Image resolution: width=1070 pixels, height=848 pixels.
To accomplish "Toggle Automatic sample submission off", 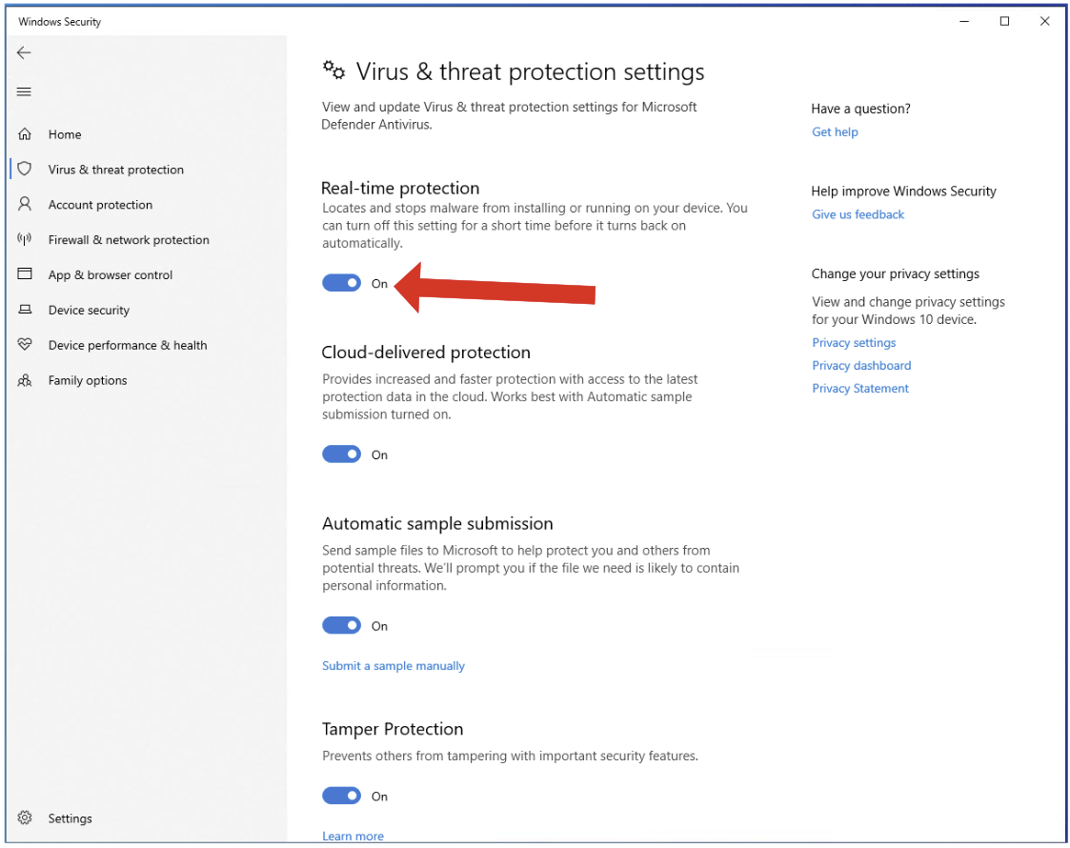I will tap(341, 626).
